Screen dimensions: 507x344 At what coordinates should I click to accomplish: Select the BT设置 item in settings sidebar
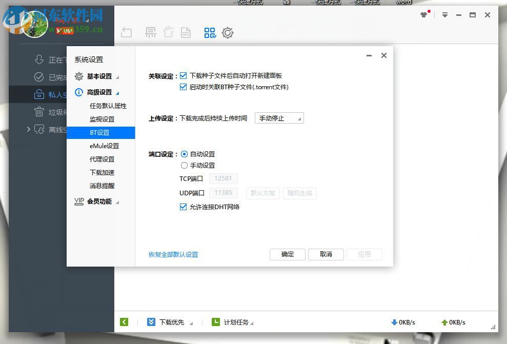[x=100, y=132]
